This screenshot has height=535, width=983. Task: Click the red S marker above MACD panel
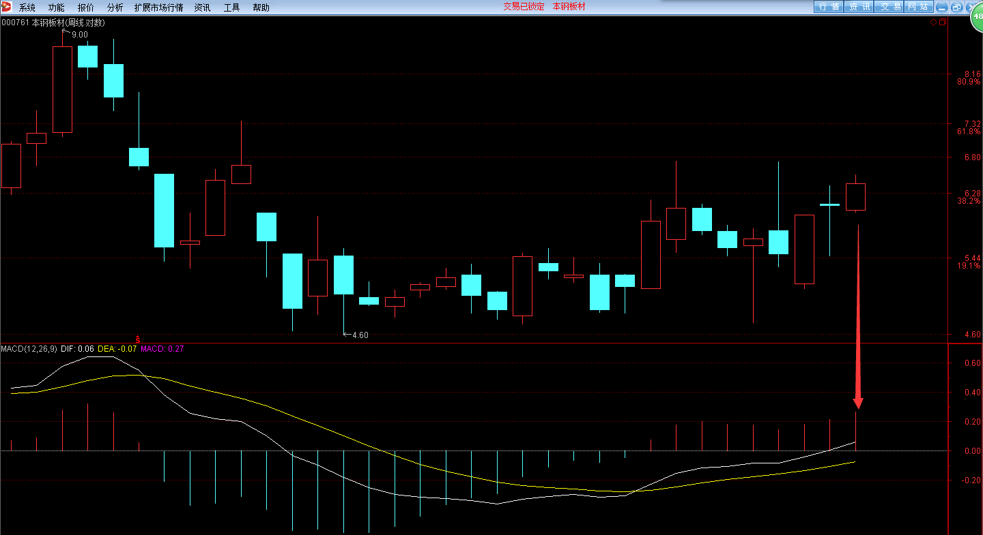coord(138,339)
